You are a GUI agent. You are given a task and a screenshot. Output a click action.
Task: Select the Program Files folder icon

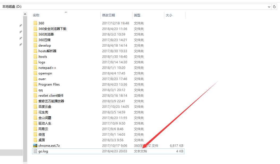point(35,84)
